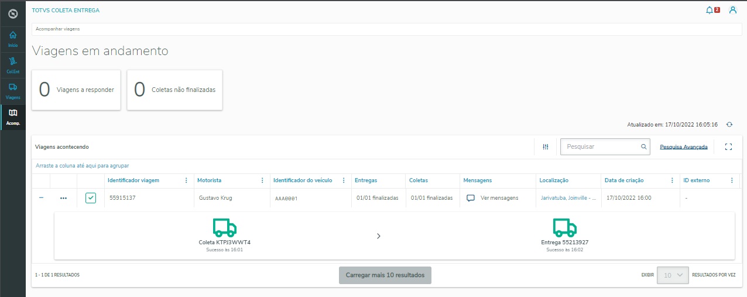Open Identificador do veículo column menu
This screenshot has height=297, width=747.
tap(343, 180)
